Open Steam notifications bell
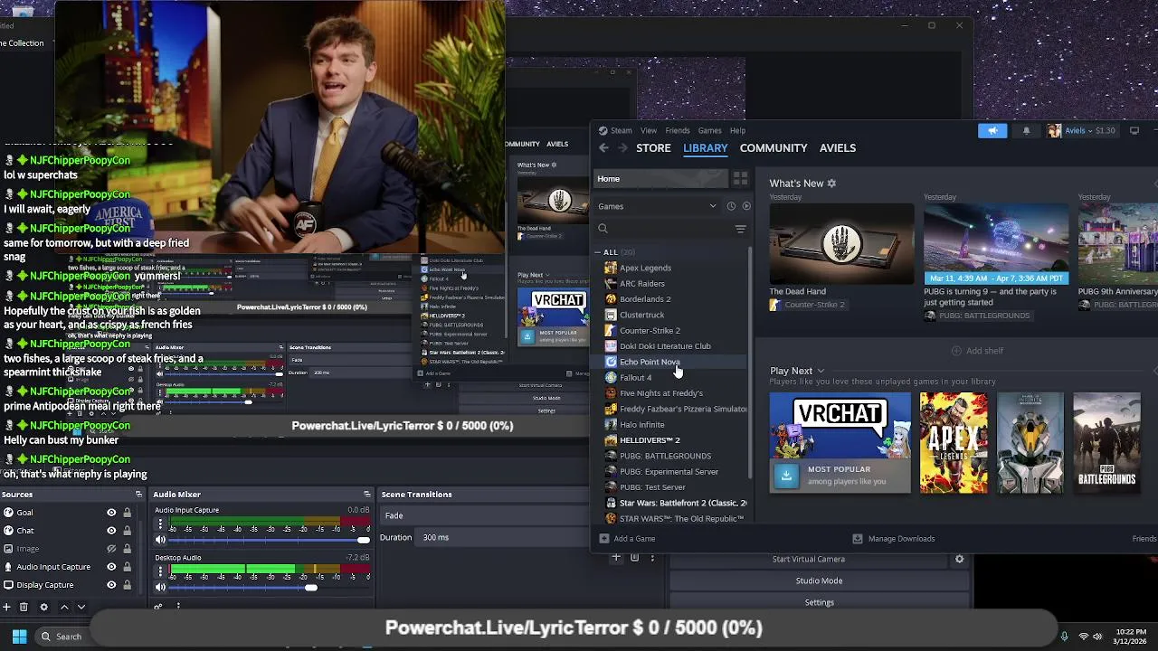1158x651 pixels. pos(1026,130)
